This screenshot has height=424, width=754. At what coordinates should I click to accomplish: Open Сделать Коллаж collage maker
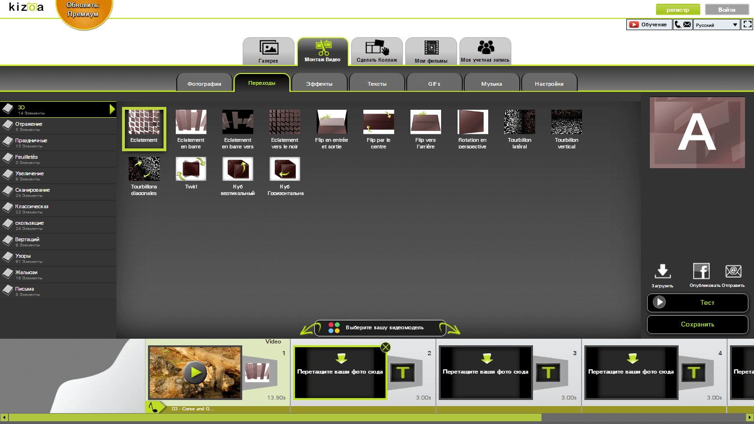pyautogui.click(x=377, y=51)
